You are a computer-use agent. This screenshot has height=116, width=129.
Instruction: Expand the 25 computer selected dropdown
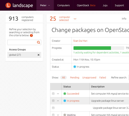(75, 19)
